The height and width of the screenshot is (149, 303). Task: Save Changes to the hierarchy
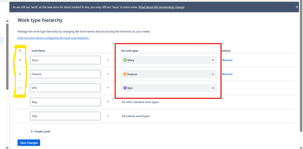[x=29, y=143]
